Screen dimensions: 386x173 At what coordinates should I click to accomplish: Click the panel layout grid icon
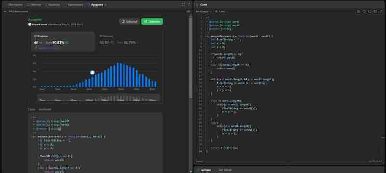click(x=183, y=5)
